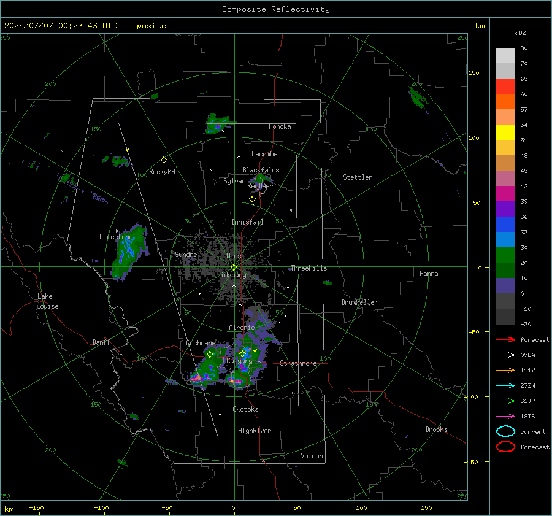Viewport: 552px width, 516px height.
Task: Click the cyan current ellipse icon
Action: click(x=505, y=431)
